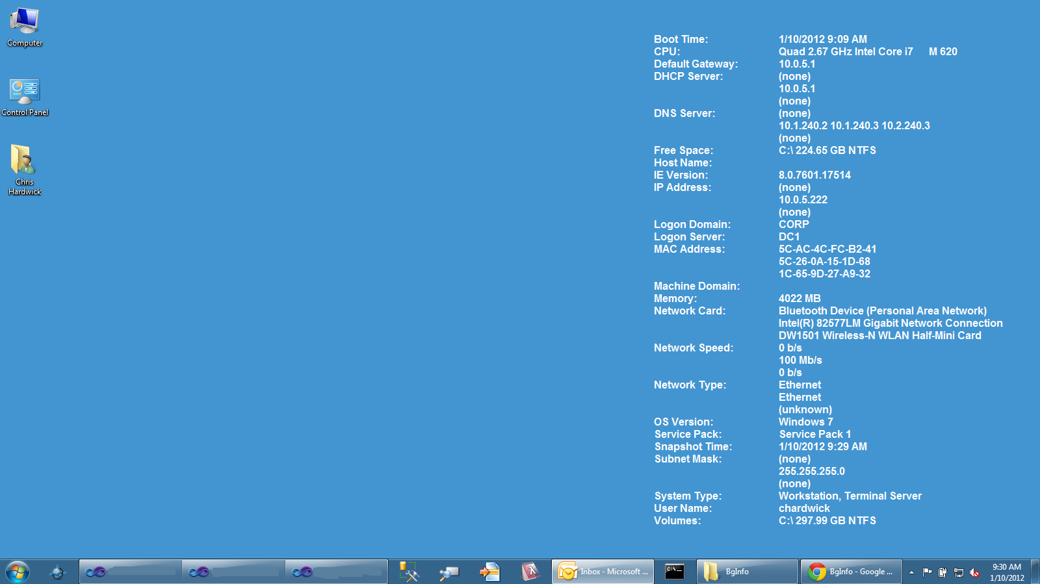The height and width of the screenshot is (584, 1040).
Task: Open the Chris Hardwick user folder icon
Action: (x=25, y=170)
